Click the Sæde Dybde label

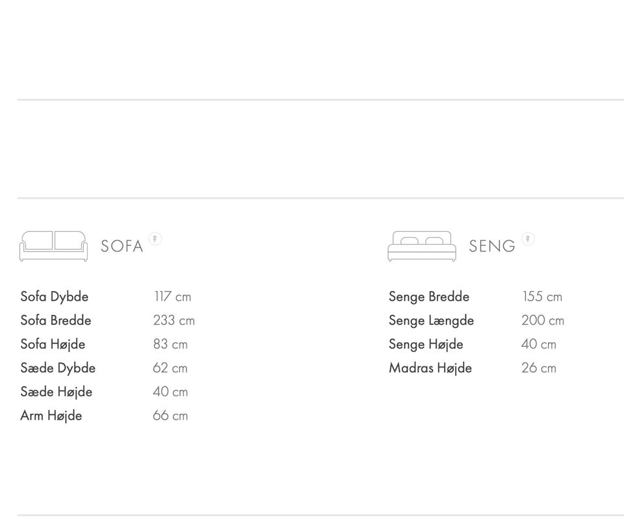point(58,368)
